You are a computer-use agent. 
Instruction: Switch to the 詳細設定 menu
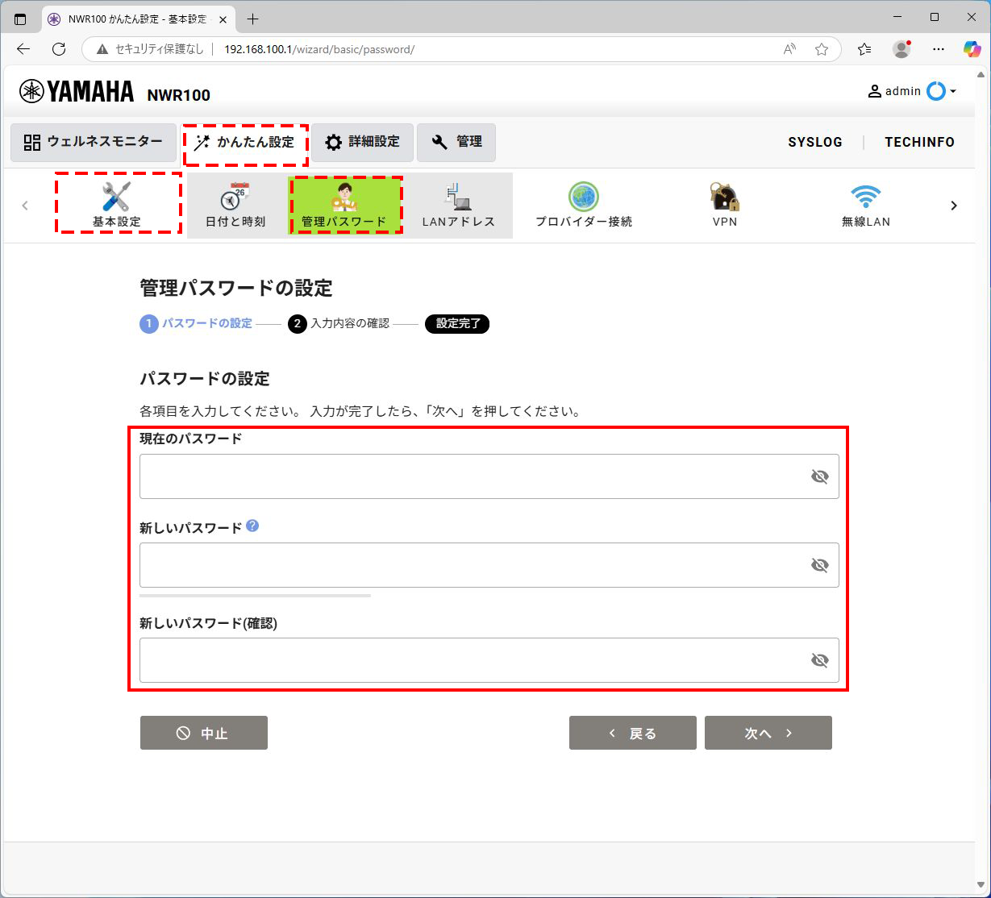[361, 142]
